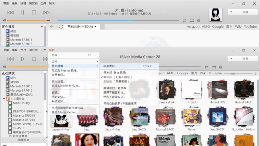The height and width of the screenshot is (146, 260).
Task: Click Previous track in the lower window
Action: click(10, 59)
